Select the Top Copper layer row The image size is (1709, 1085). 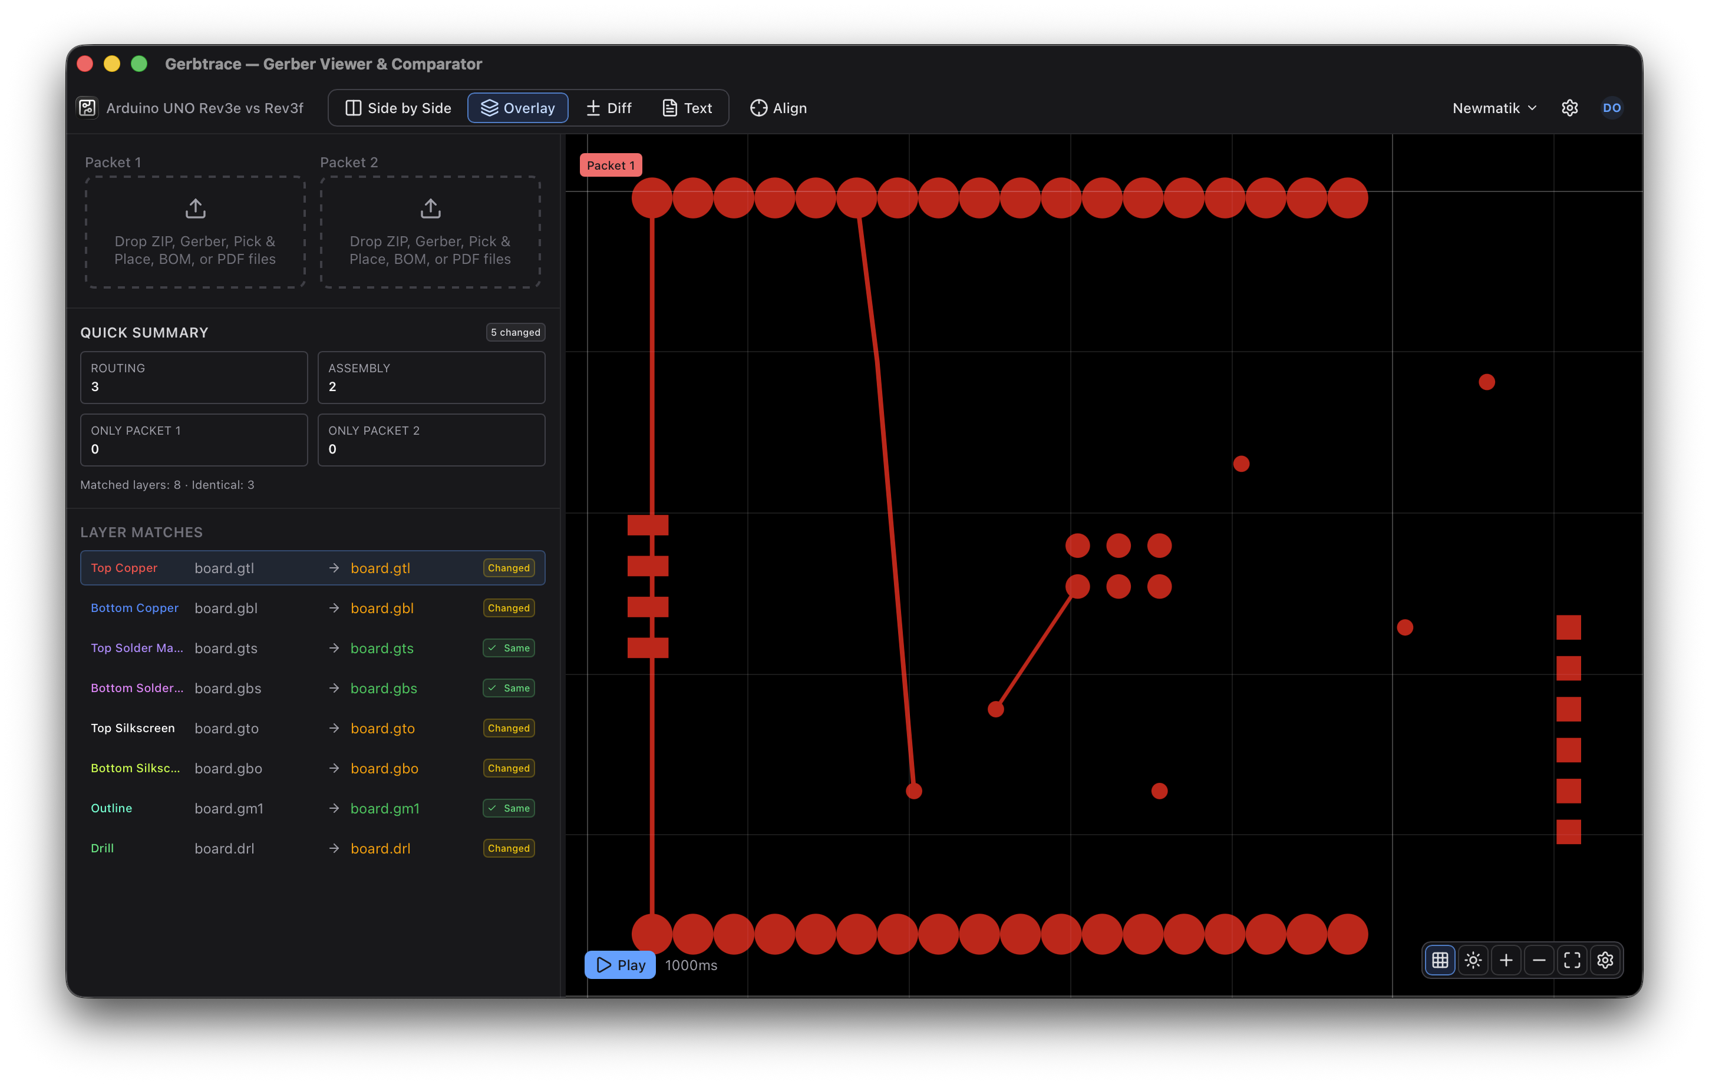[312, 568]
